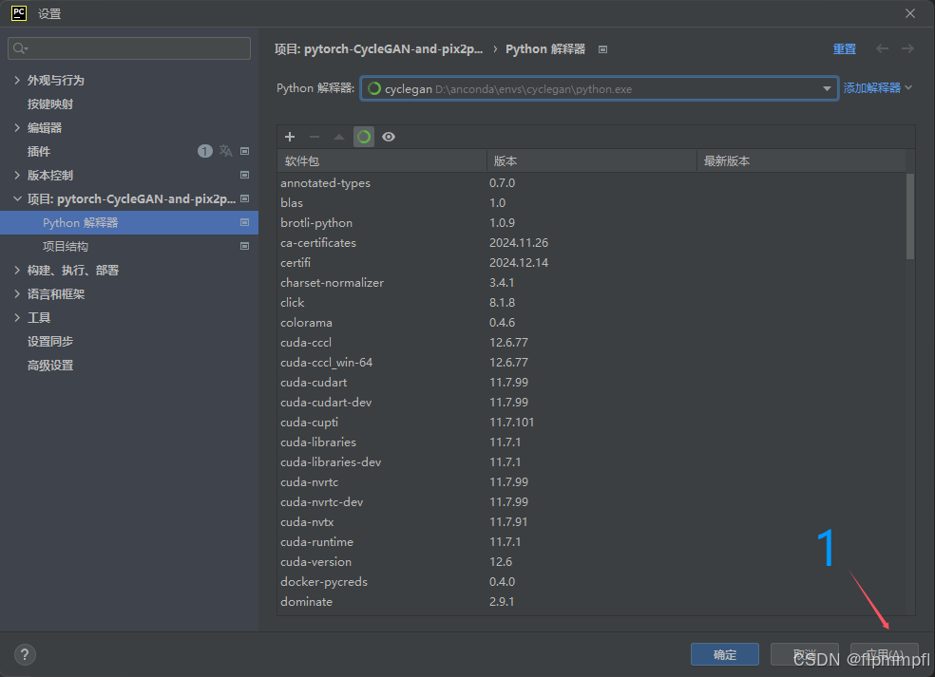
Task: Select 按键映射 in settings tree
Action: 50,103
